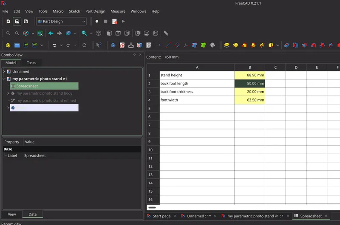Screen dimensions: 340x225
Task: Click the Save document icon
Action: click(26, 21)
